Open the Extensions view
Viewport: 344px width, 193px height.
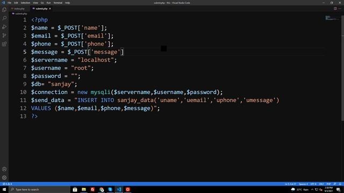coord(4,44)
